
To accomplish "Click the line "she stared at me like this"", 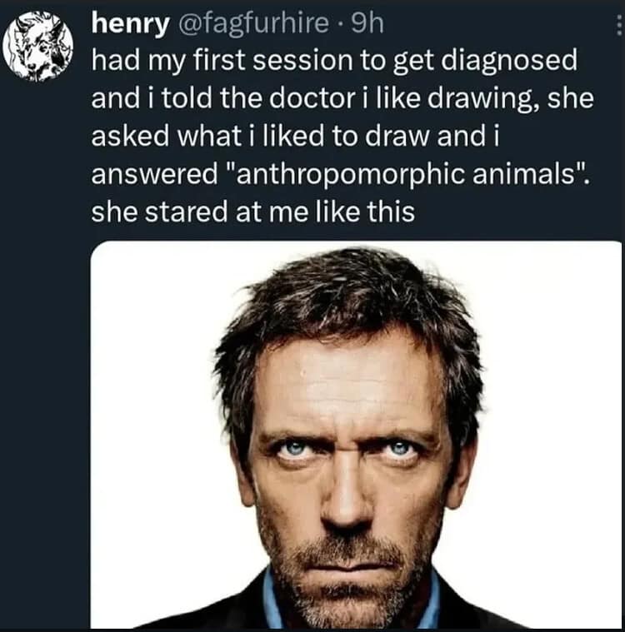I will click(253, 211).
